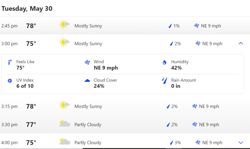Click the Wind icon in the details panel

tap(87, 62)
